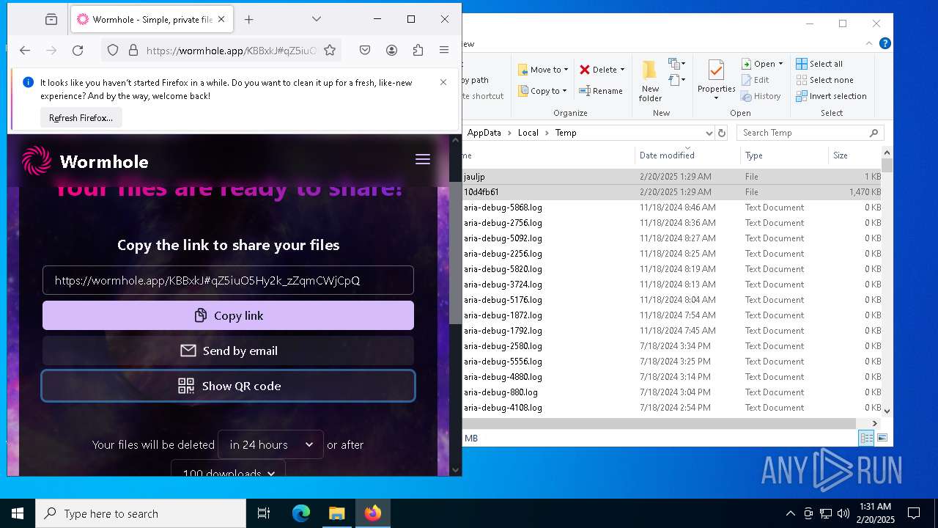Reload the Wormhole page
The image size is (938, 528).
tap(78, 50)
